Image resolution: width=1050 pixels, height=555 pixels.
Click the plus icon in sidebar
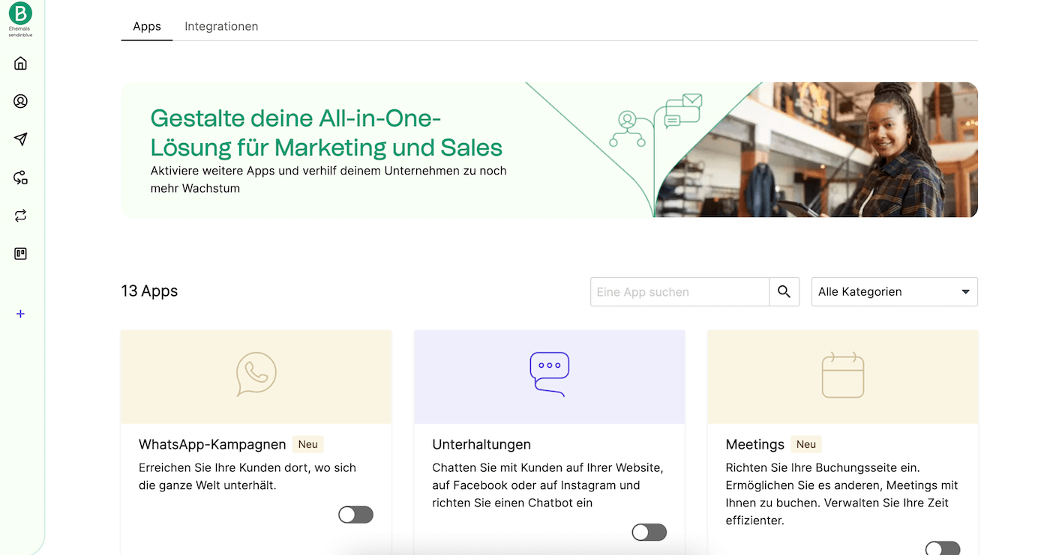20,314
